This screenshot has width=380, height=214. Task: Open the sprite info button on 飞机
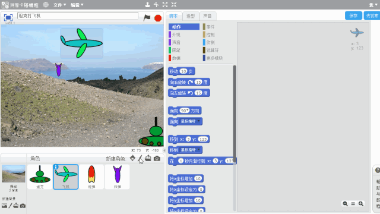point(56,166)
